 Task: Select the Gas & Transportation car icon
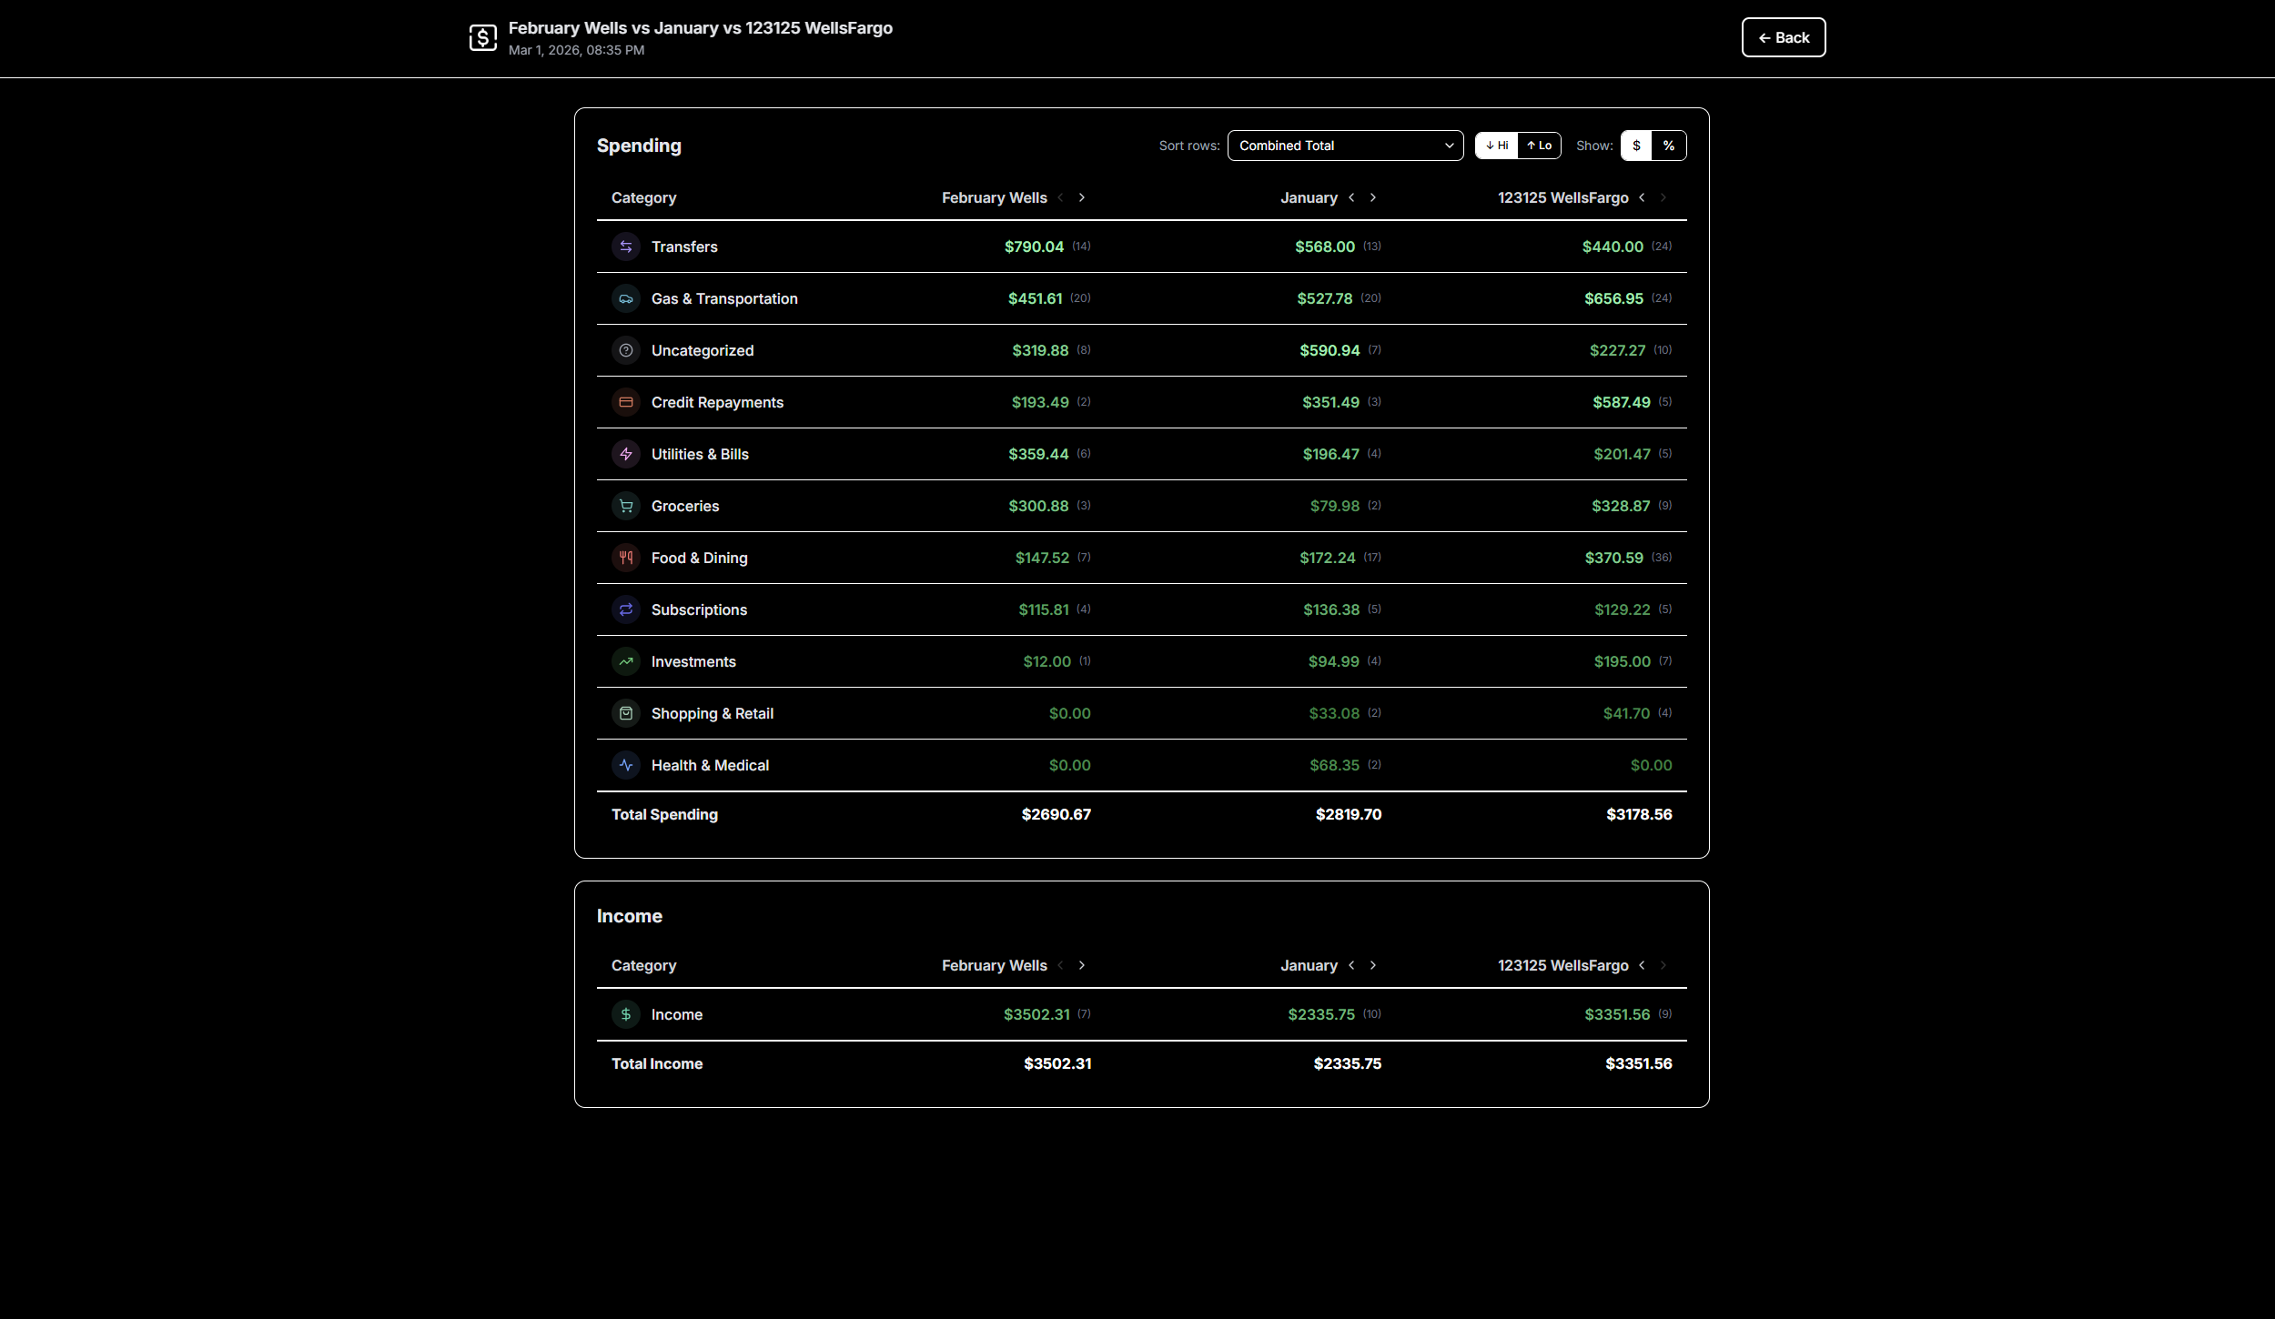(x=626, y=298)
